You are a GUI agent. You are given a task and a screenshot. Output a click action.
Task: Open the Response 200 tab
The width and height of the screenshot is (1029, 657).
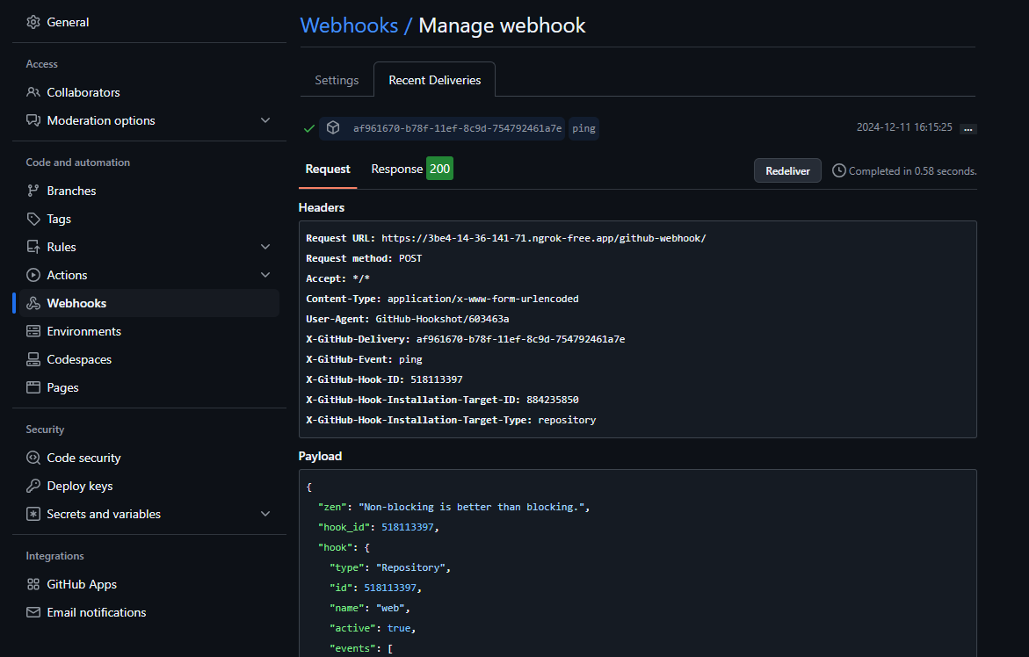tap(412, 170)
